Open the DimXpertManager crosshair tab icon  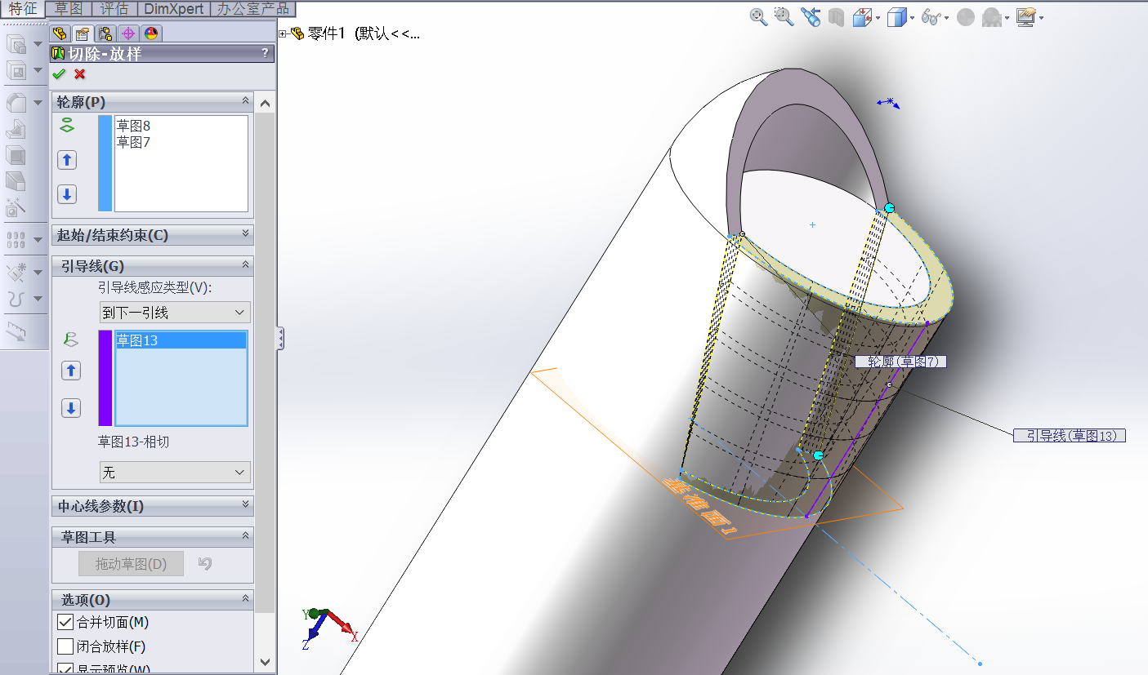(x=127, y=33)
